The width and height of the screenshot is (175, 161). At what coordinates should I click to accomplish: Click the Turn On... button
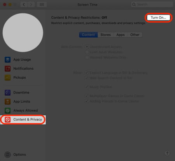pos(158,18)
